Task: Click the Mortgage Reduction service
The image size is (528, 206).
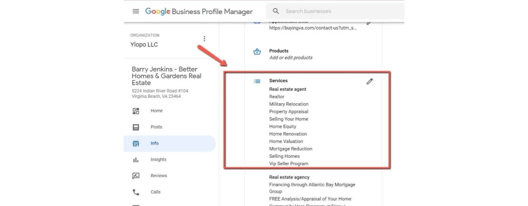Action: [x=291, y=149]
